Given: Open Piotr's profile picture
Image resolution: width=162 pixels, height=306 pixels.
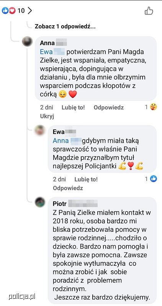Looking at the screenshot, I should 40,202.
